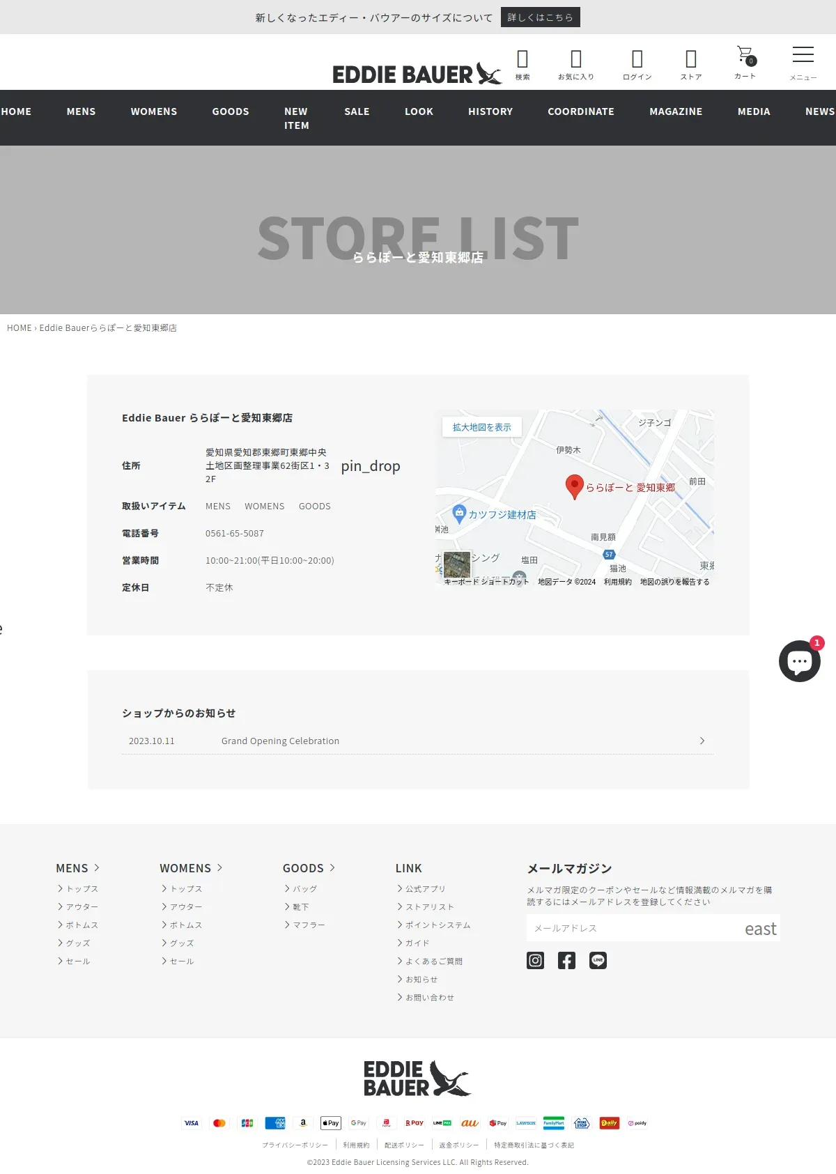
Task: Open the NEW ITEM navigation tab
Action: (x=297, y=118)
